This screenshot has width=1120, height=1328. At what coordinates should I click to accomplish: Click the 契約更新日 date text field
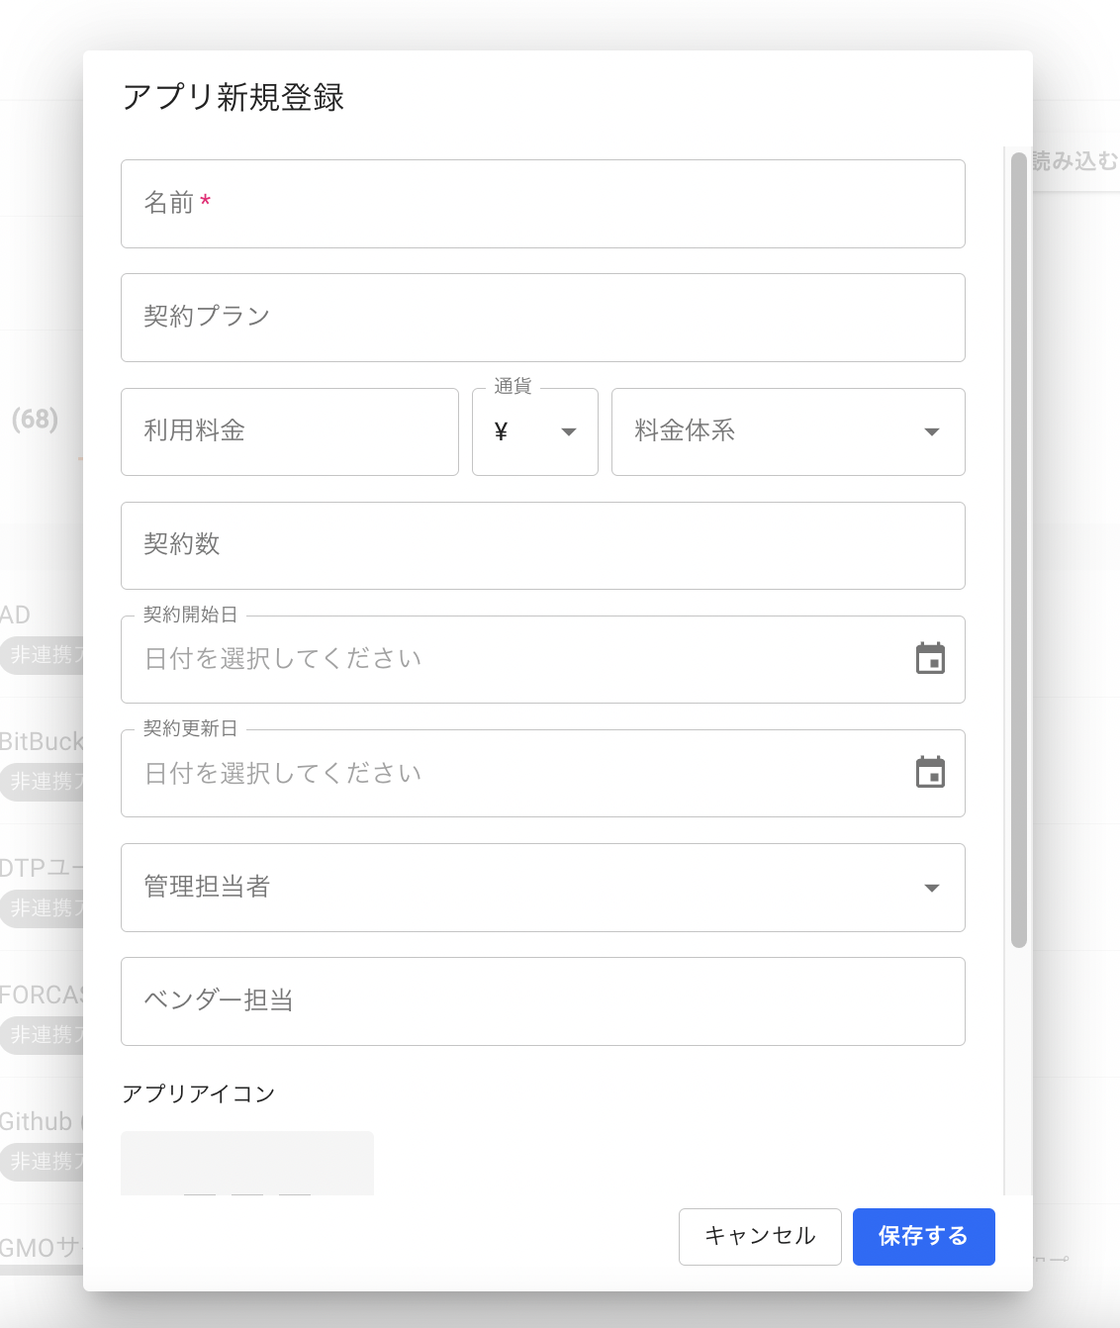[x=514, y=774]
